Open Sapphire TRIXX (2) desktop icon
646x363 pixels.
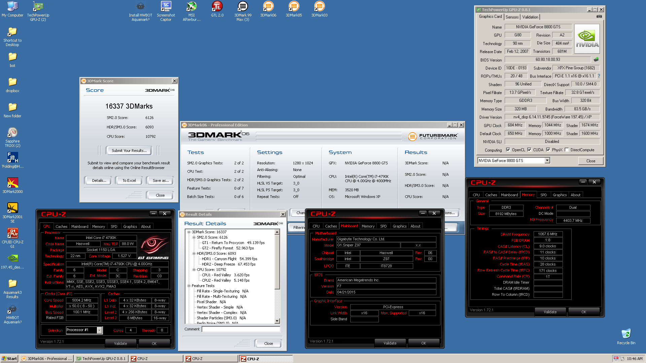pyautogui.click(x=12, y=137)
